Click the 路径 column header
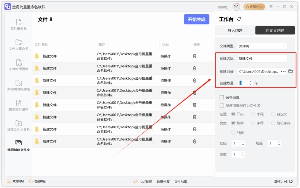The image size is (300, 188). coord(102,45)
